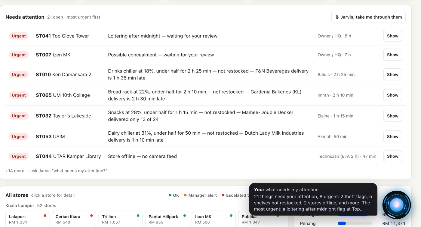Open the Jarvis assistant orb

pos(396,205)
